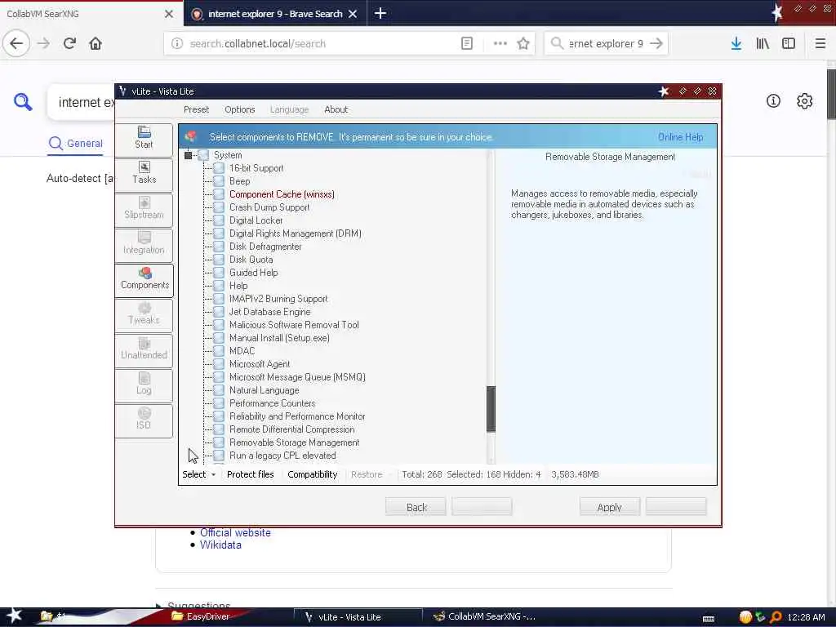This screenshot has width=836, height=627.
Task: Open the page actions three-dot menu
Action: point(500,44)
